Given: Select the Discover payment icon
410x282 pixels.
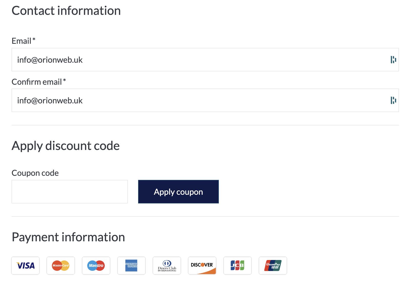Looking at the screenshot, I should [x=202, y=266].
